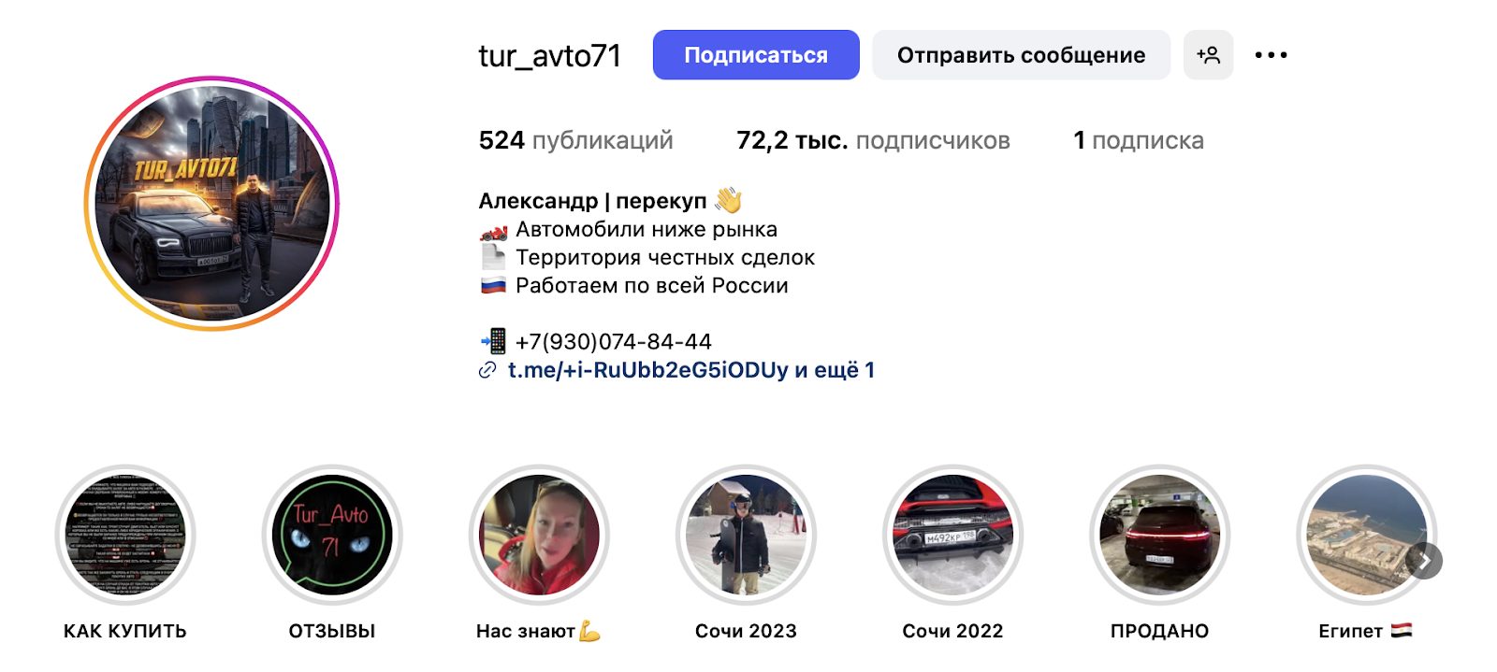
Task: Click Отправить сообщение button
Action: pyautogui.click(x=1021, y=55)
